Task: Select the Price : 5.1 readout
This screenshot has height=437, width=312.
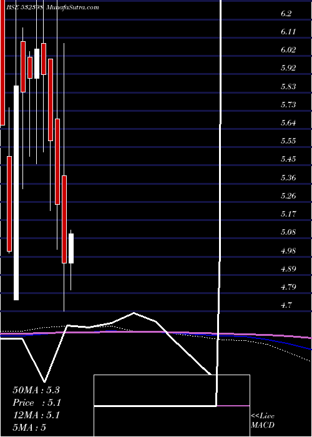Action: 37,403
